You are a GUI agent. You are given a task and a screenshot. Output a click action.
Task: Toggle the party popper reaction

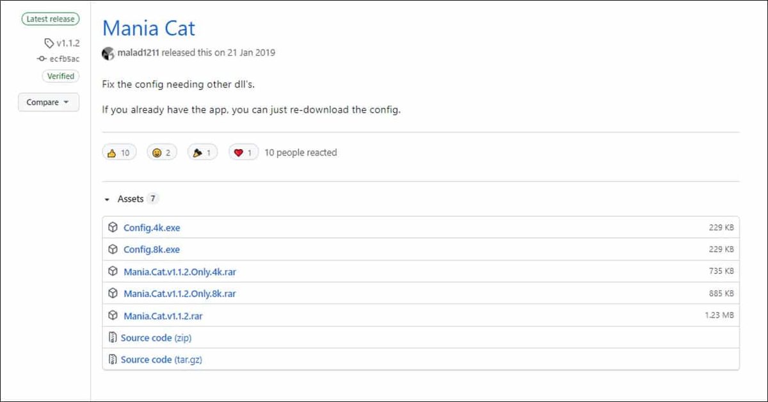point(203,152)
